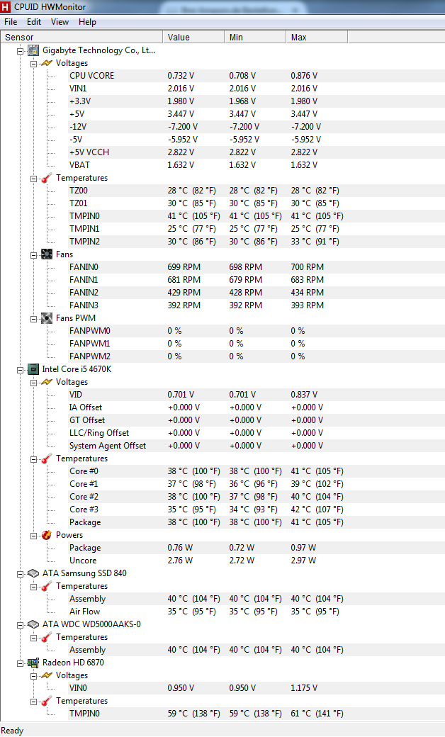Click the Samsung SSD 840 drive icon
The image size is (445, 737).
(33, 573)
